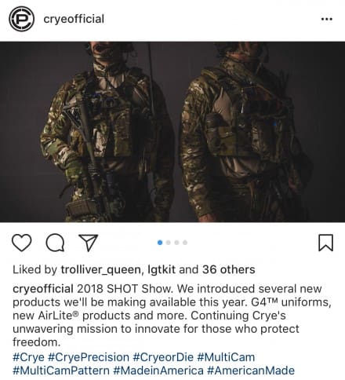Jump to second carousel dot
Viewport: 345px width, 380px height.
[169, 243]
